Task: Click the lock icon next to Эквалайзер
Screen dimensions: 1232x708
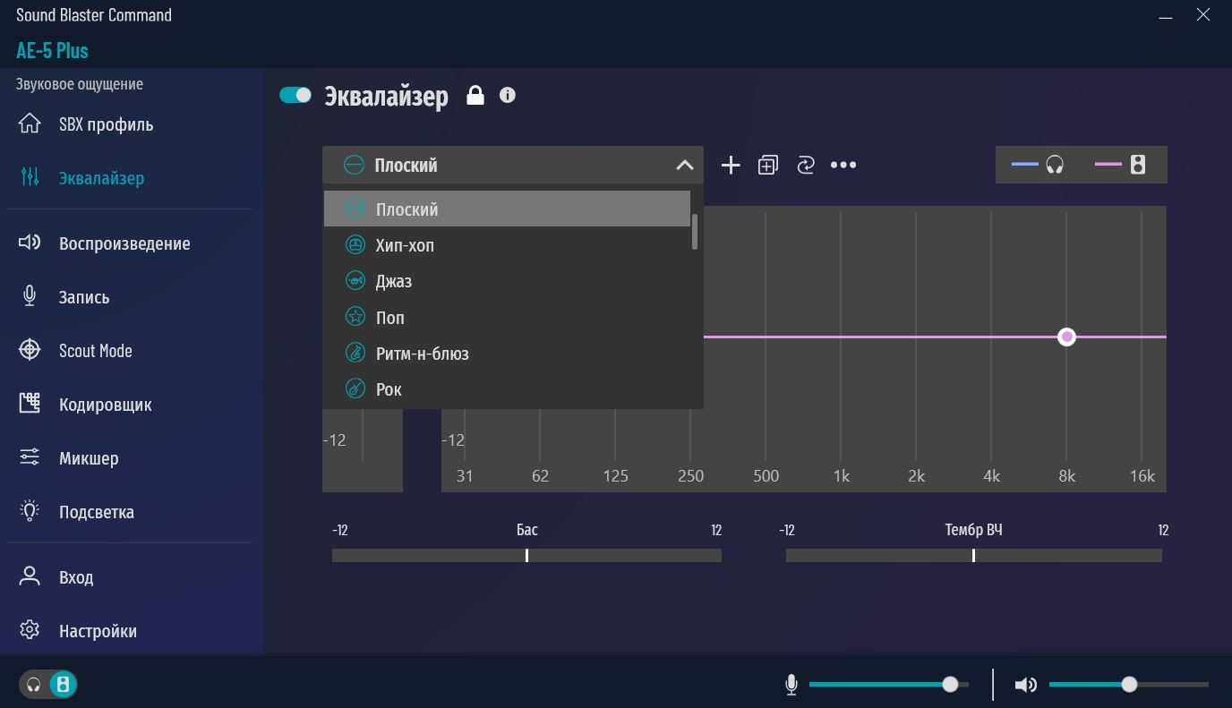Action: coord(475,95)
